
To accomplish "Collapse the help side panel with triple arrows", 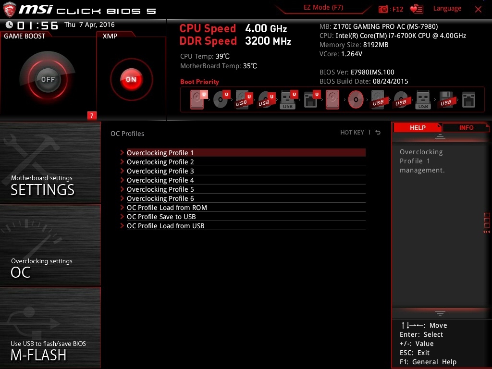I will [x=487, y=232].
